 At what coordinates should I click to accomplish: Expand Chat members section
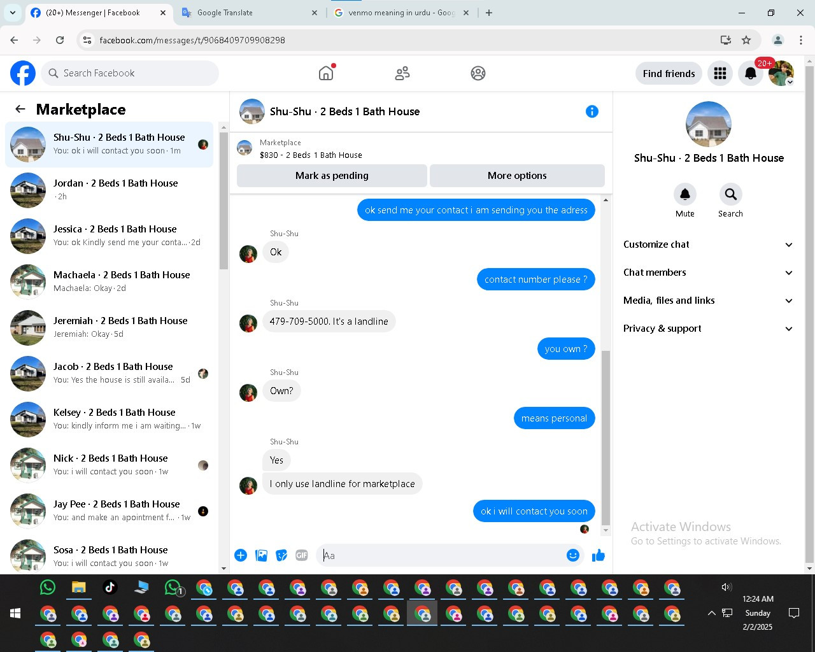point(708,273)
